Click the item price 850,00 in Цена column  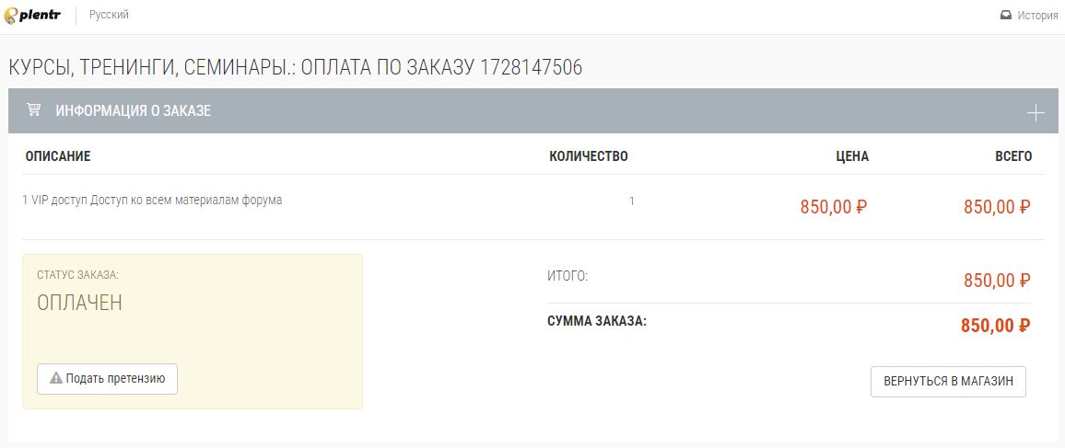coord(834,207)
